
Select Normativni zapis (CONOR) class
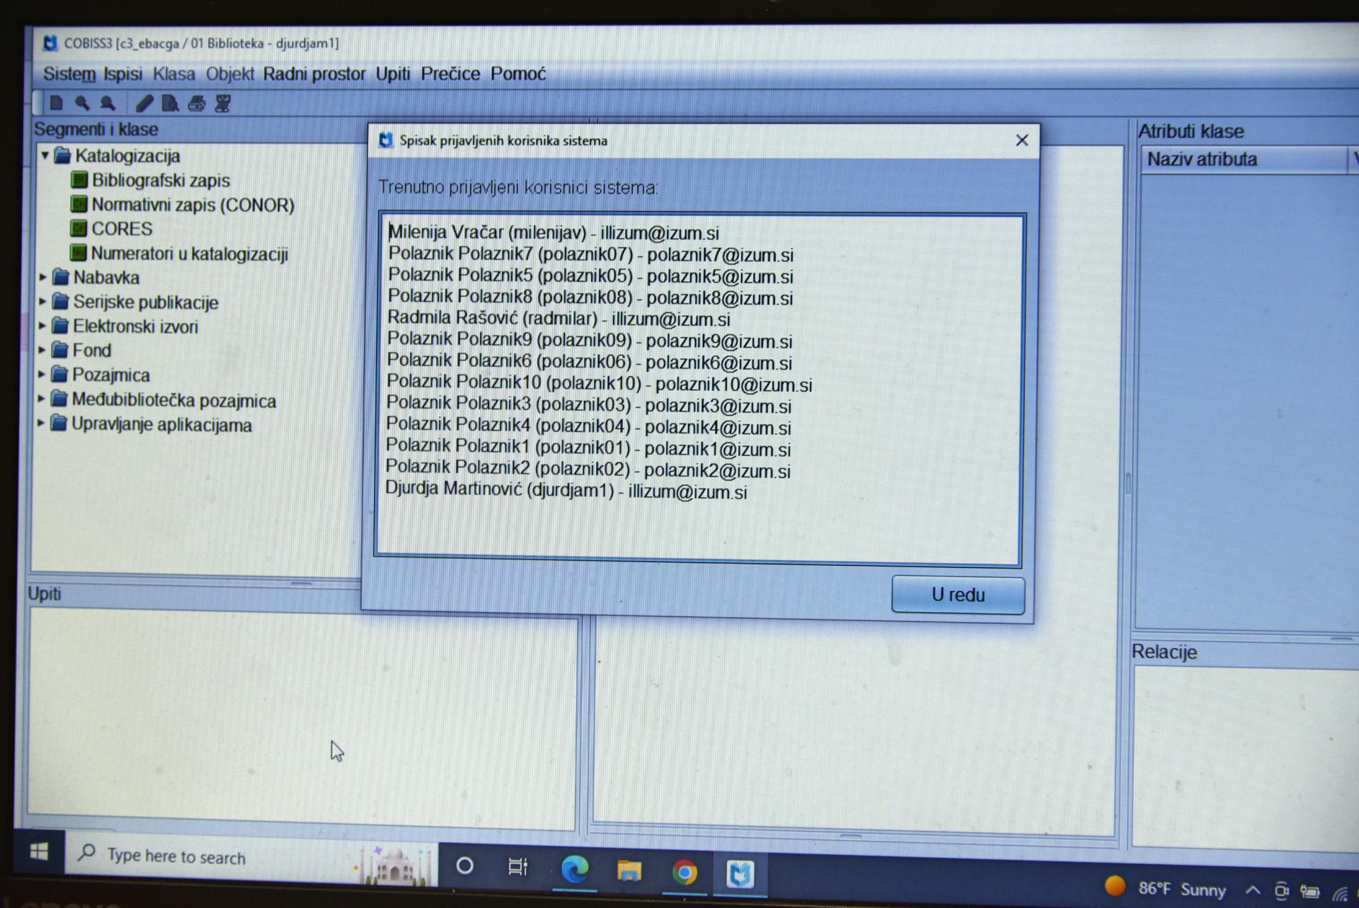tap(192, 205)
